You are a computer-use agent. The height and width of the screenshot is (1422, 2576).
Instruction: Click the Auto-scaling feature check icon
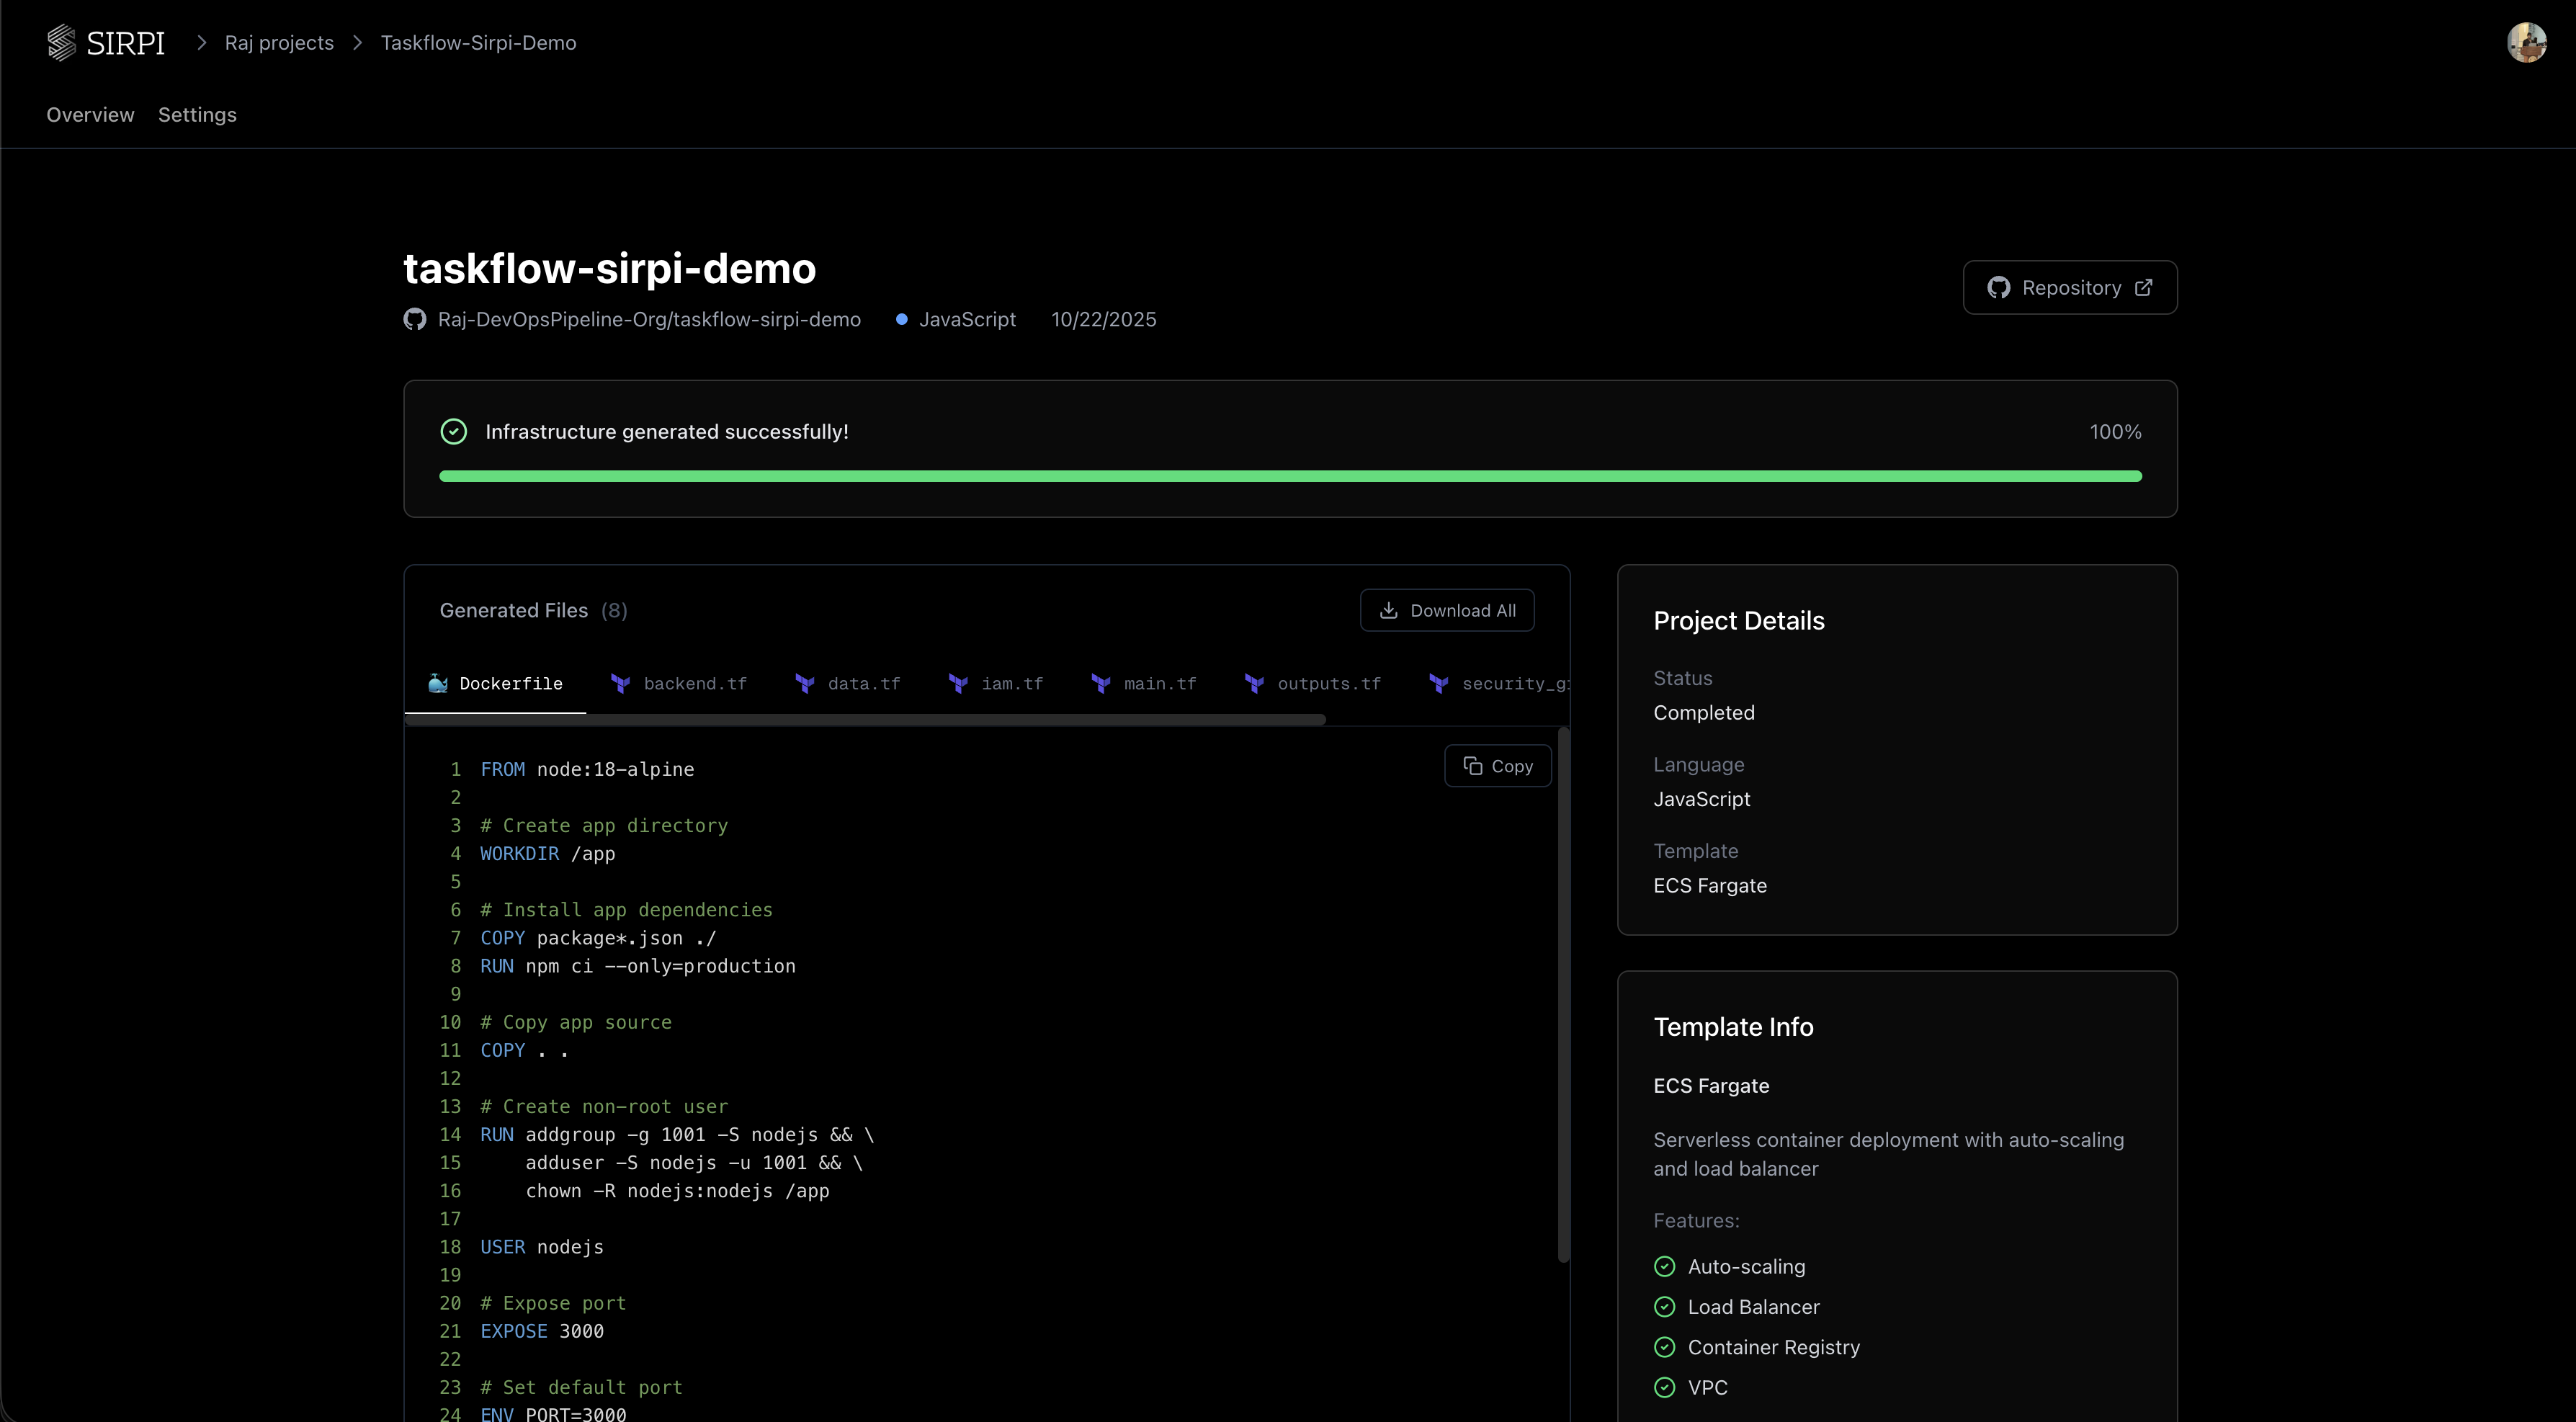[x=1665, y=1267]
